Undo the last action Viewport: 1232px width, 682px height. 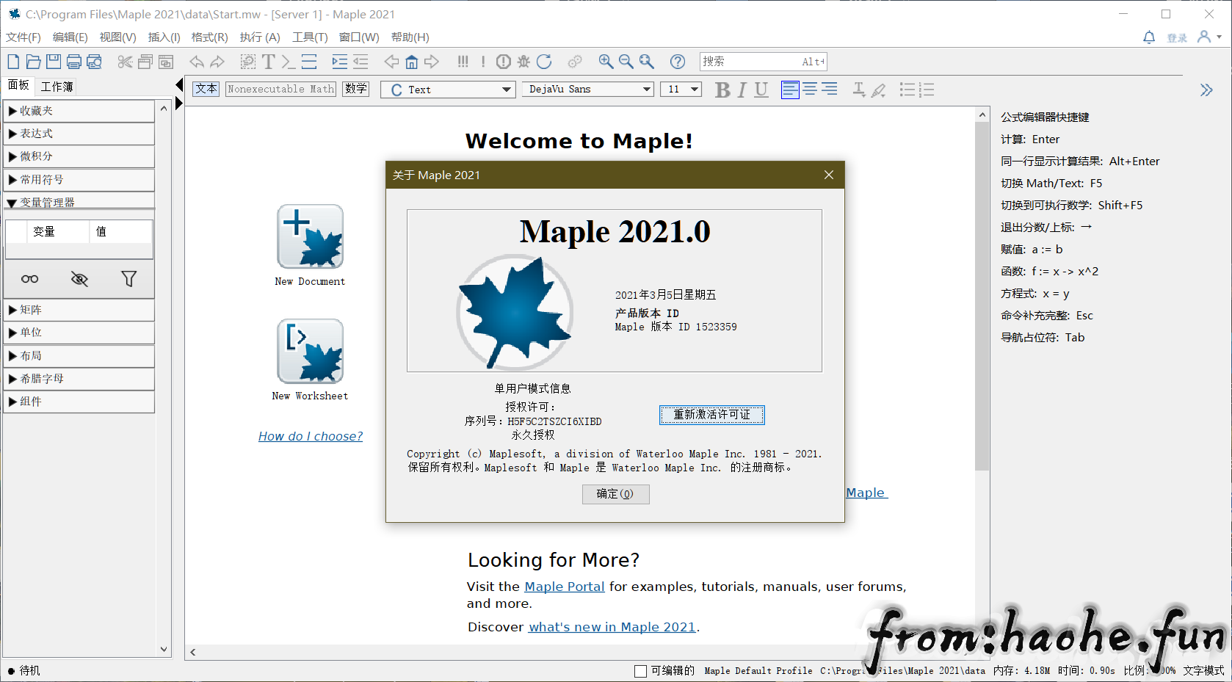(197, 62)
